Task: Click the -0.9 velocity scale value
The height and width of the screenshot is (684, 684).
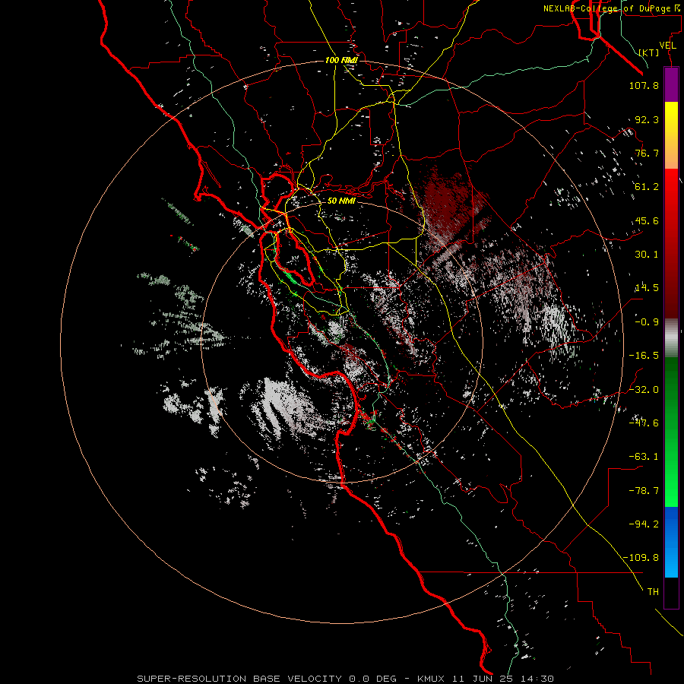Action: pyautogui.click(x=647, y=322)
